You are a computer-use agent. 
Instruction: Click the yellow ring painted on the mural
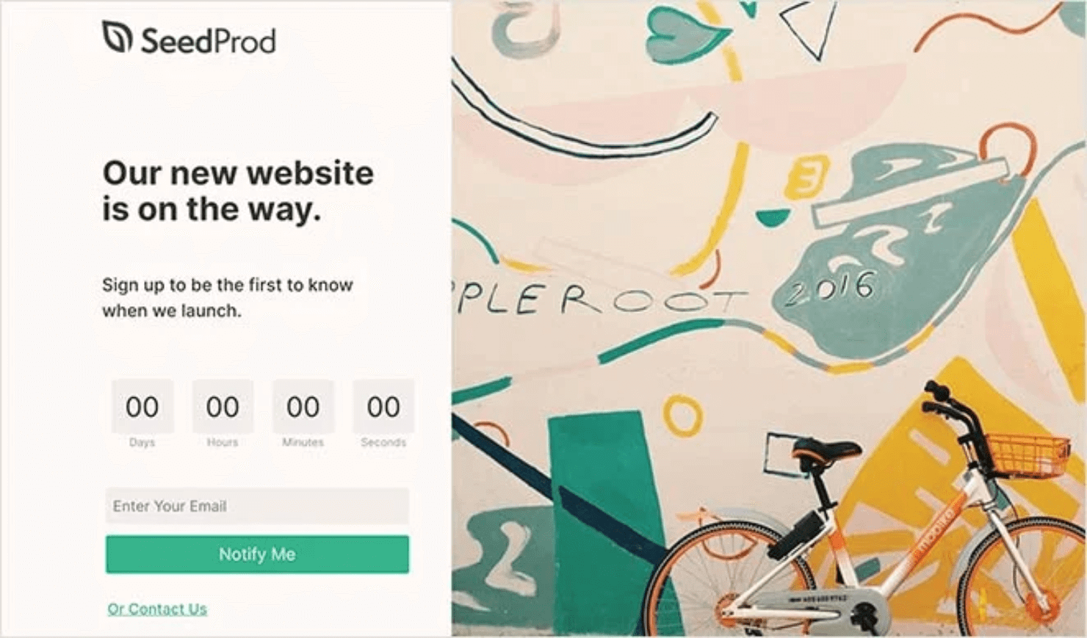(683, 416)
